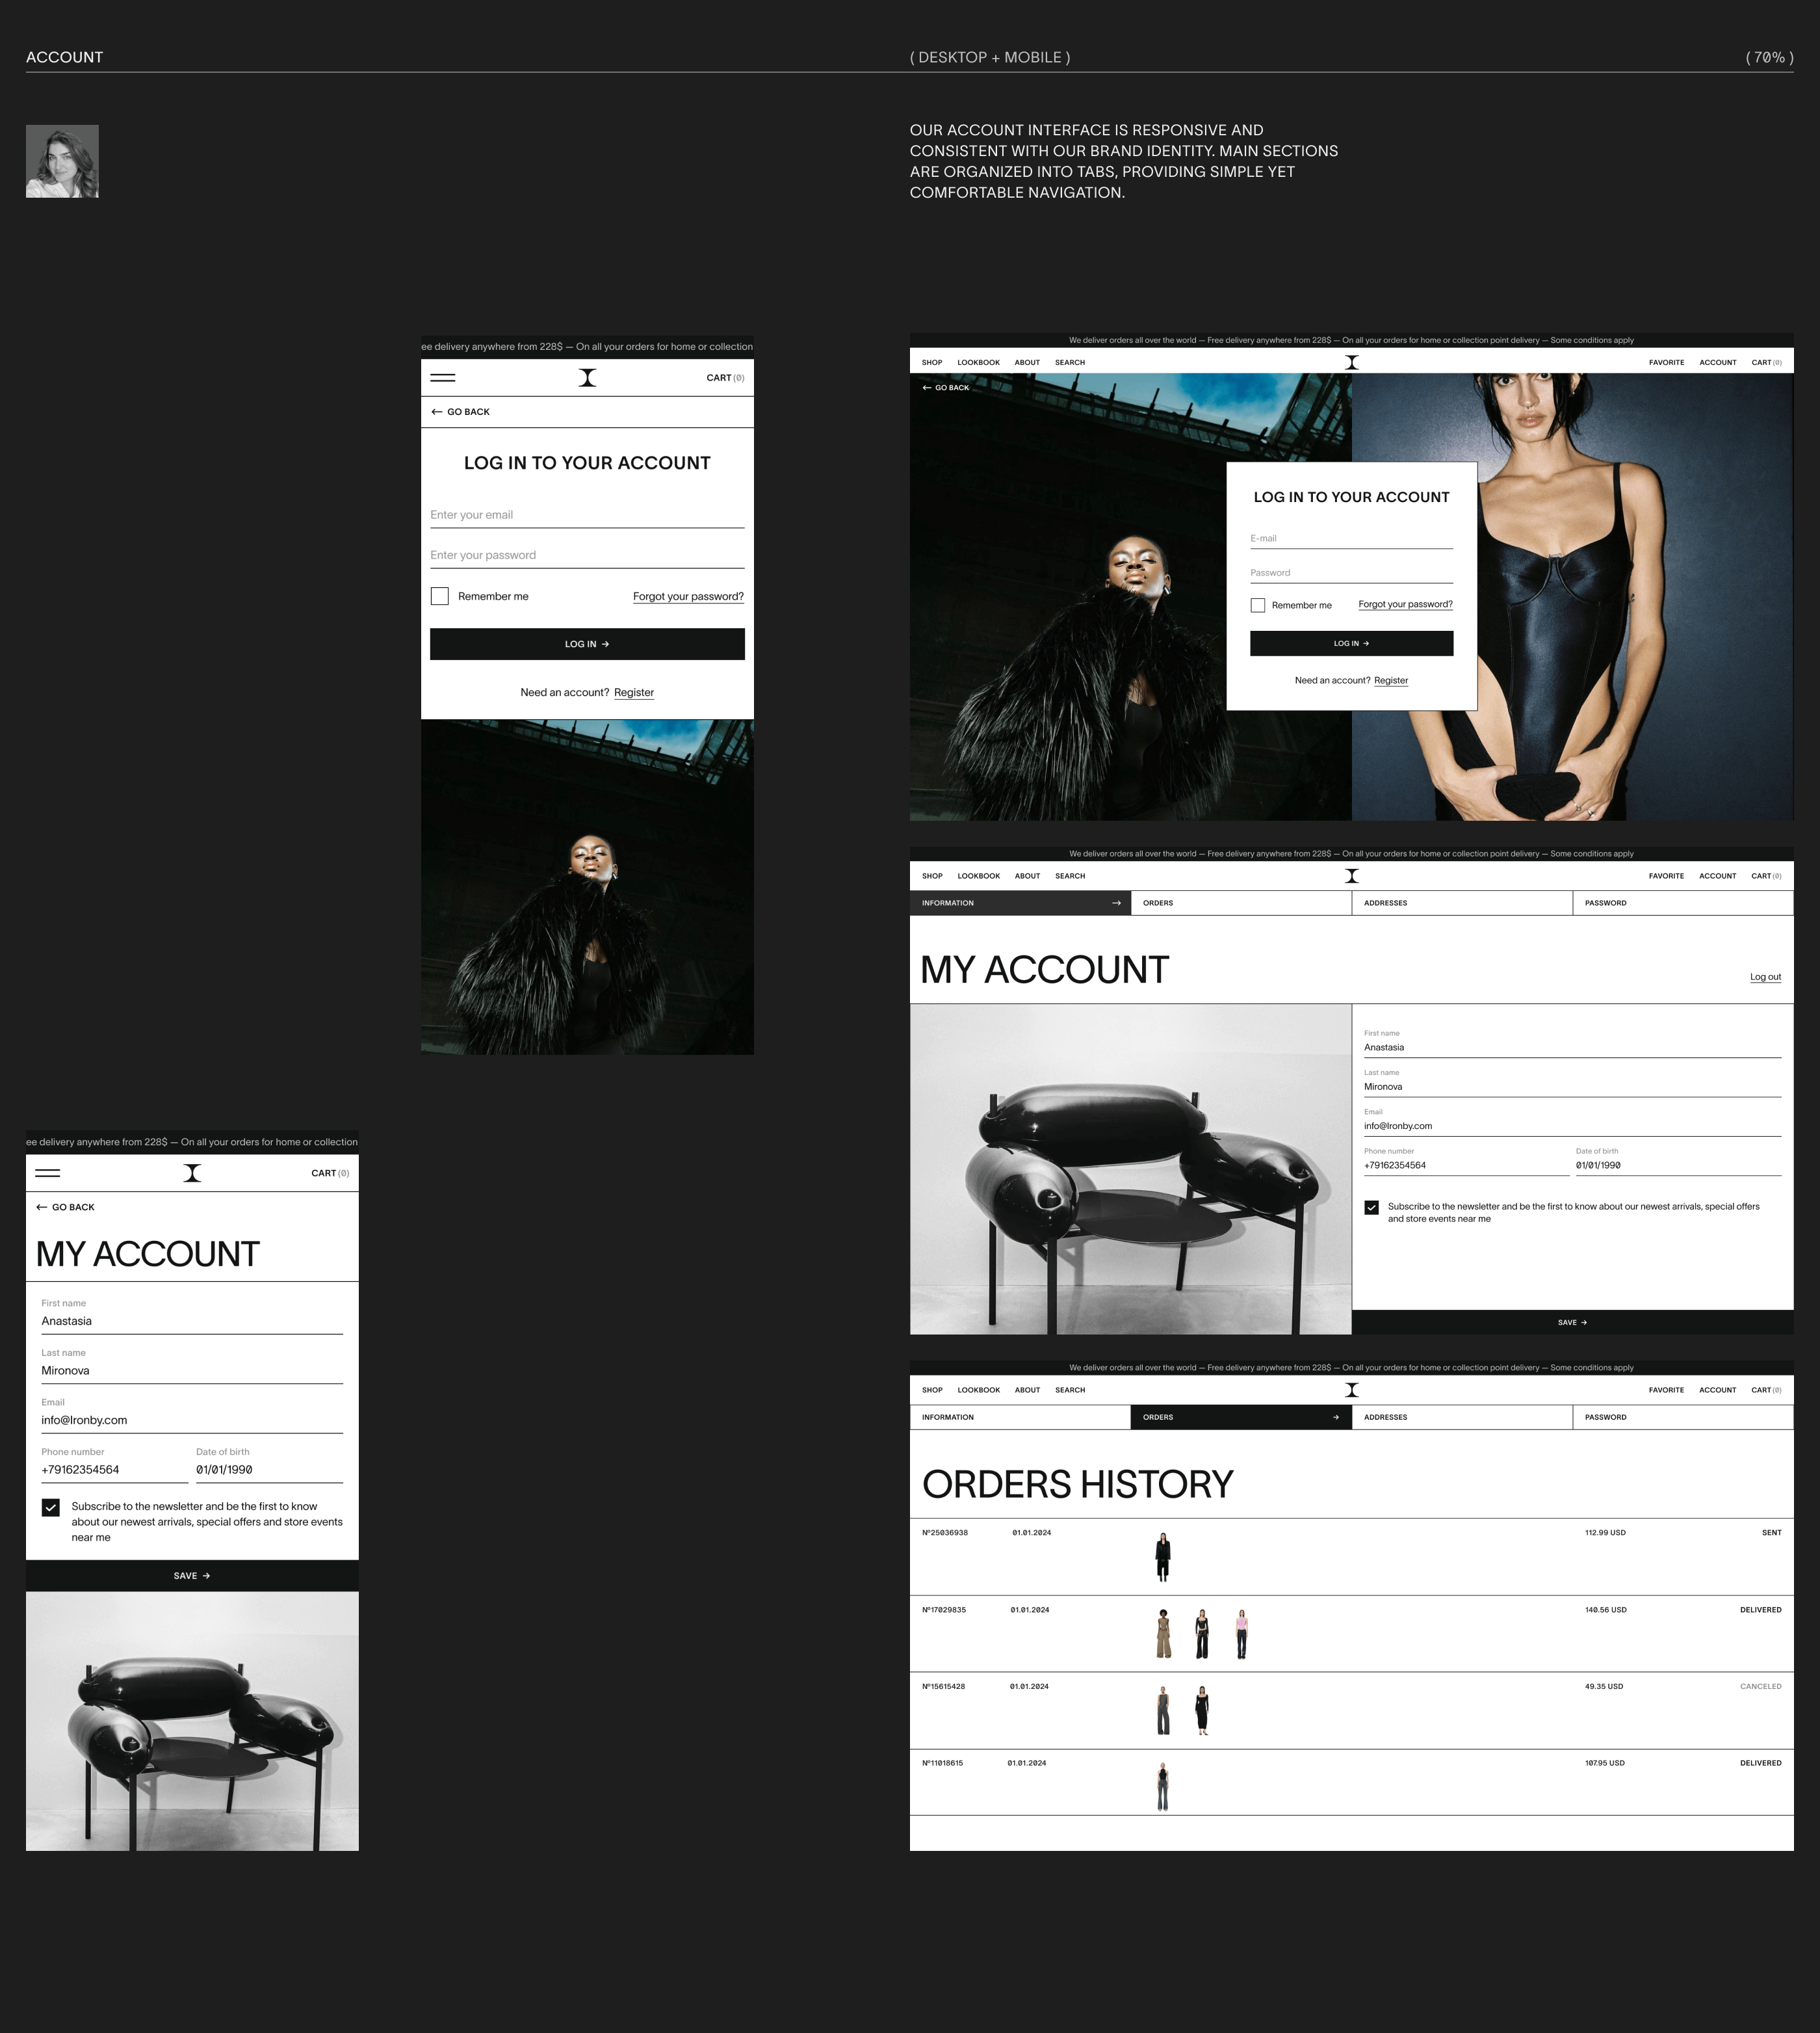The image size is (1820, 2033).
Task: Click Log out link beside My Account title
Action: pyautogui.click(x=1765, y=977)
